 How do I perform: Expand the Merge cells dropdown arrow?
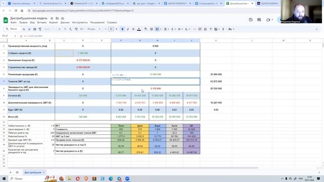[160, 29]
